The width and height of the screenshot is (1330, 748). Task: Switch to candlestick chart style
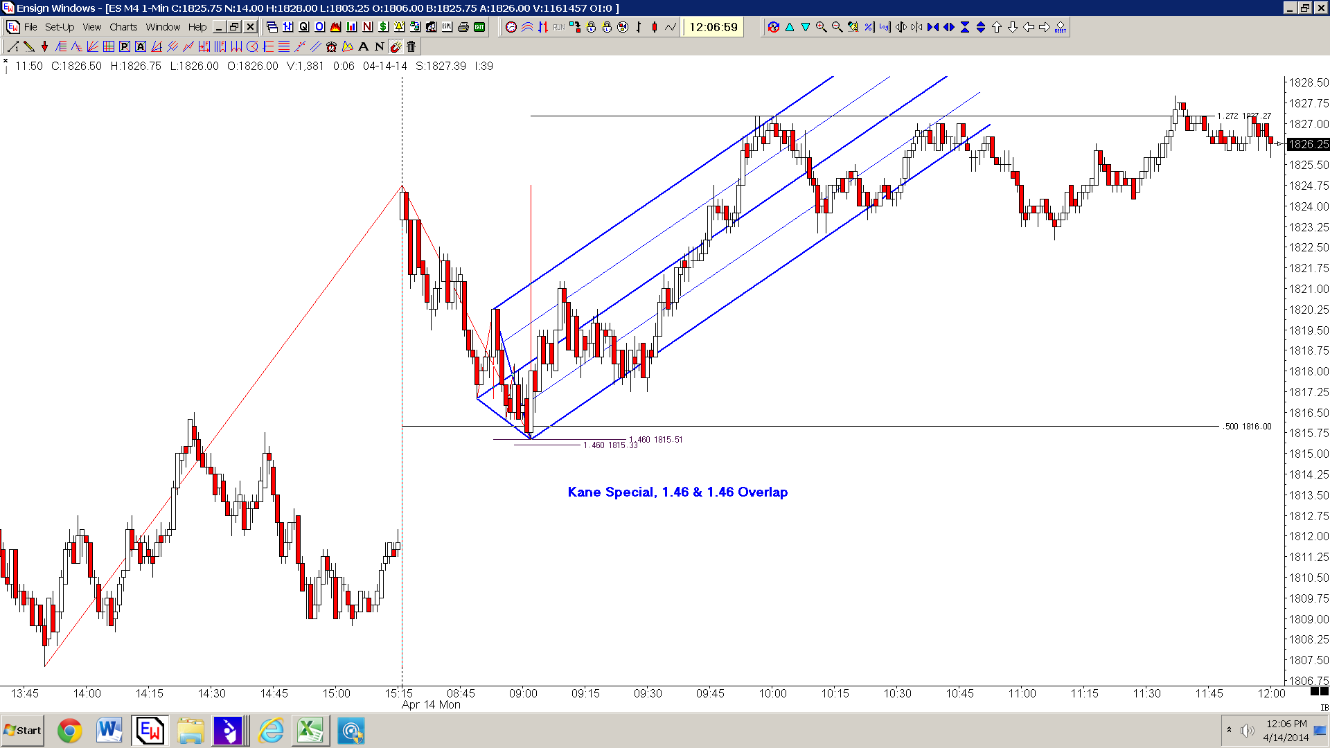coord(655,27)
